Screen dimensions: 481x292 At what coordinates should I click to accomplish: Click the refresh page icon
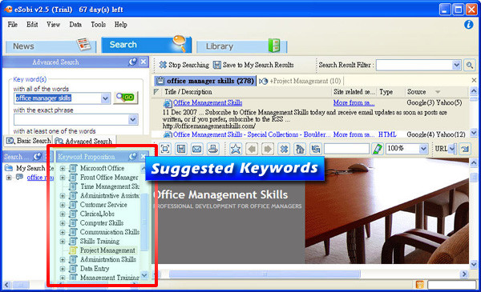tap(315, 149)
